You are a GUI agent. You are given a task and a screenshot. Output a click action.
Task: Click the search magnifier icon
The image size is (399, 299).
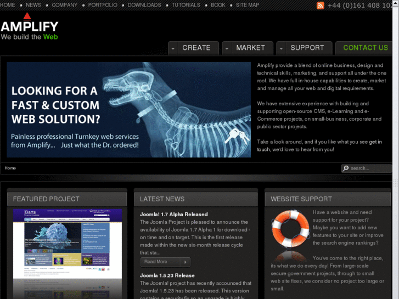[x=346, y=168]
